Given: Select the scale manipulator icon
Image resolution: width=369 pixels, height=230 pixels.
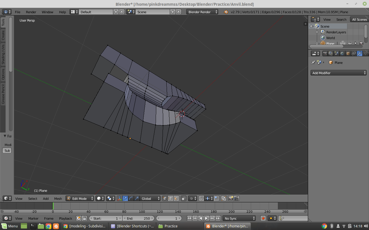Looking at the screenshot, I should point(137,198).
